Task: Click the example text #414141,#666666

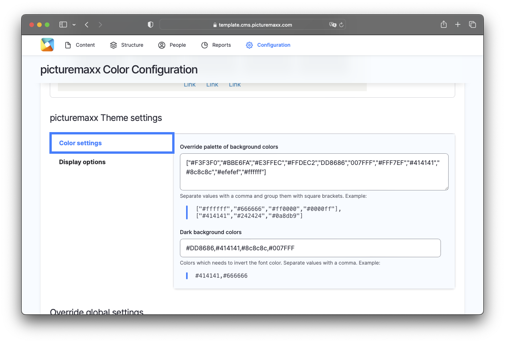Action: click(221, 276)
